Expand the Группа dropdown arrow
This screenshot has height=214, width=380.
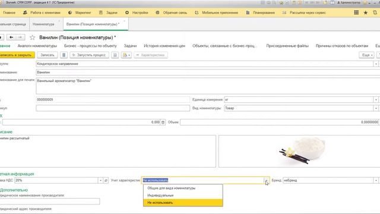[376, 64]
